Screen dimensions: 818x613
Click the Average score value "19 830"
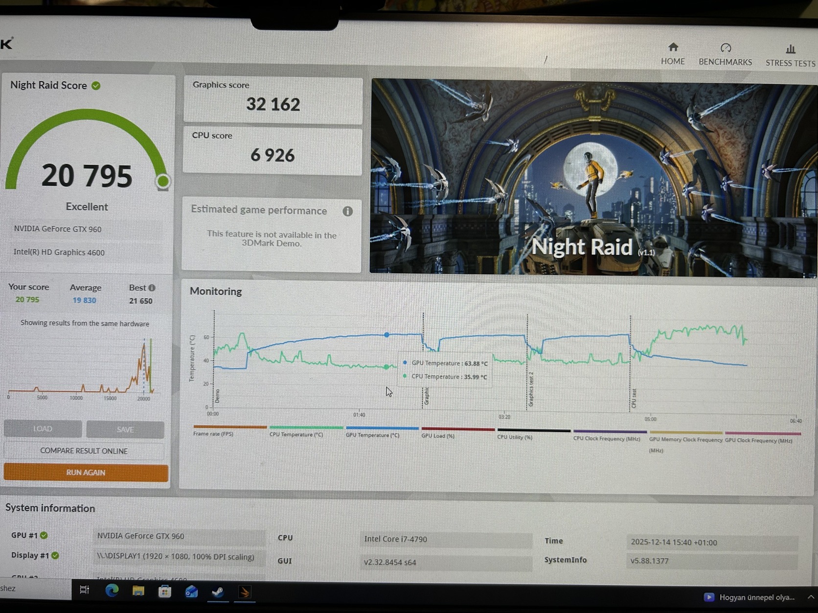[85, 300]
